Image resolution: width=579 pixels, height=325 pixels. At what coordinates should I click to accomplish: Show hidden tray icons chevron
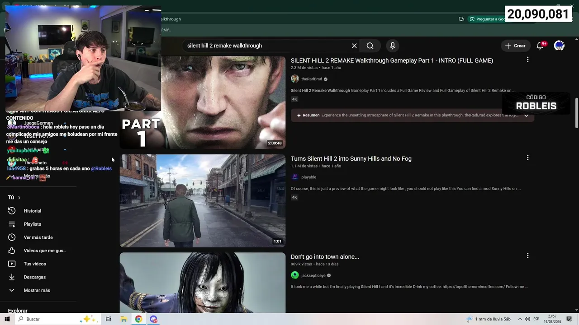520,319
